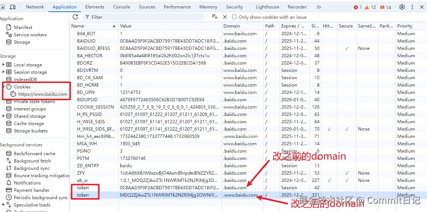
Task: Switch to the Security tab
Action: coord(234,7)
